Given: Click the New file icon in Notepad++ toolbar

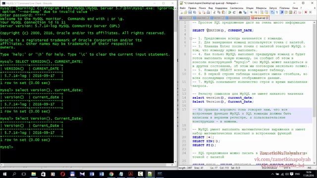Looking at the screenshot, I should [181, 12].
